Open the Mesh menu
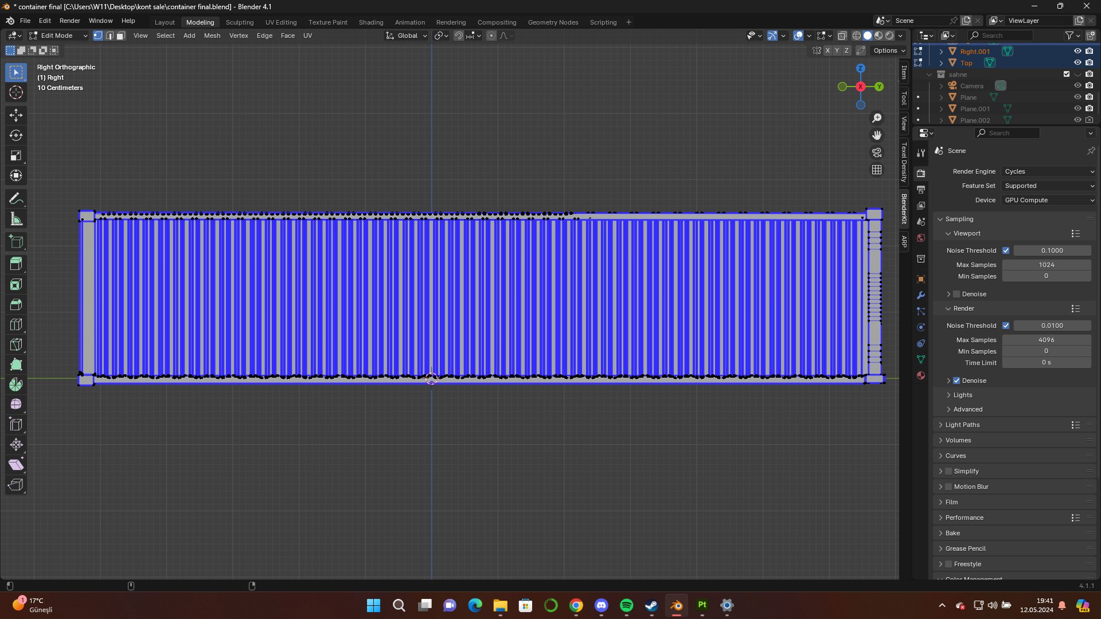Viewport: 1101px width, 619px height. (x=212, y=36)
